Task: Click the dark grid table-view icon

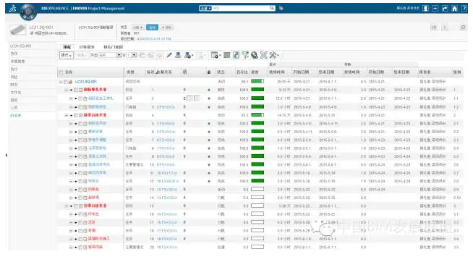Action: (x=227, y=55)
